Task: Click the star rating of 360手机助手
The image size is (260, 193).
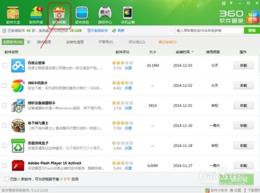Action: click(123, 82)
